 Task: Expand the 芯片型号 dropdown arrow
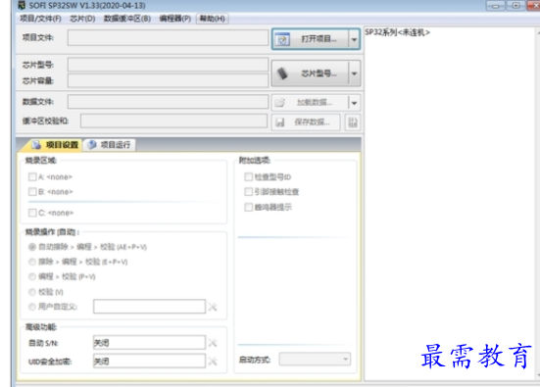pos(354,73)
